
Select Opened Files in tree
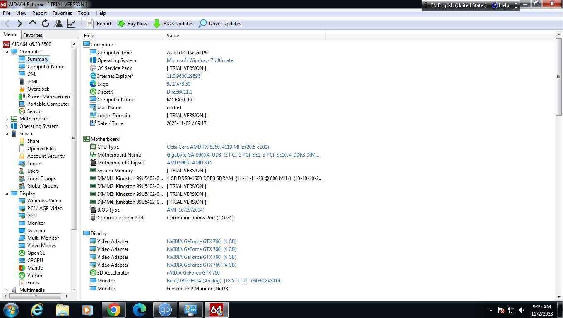point(41,149)
